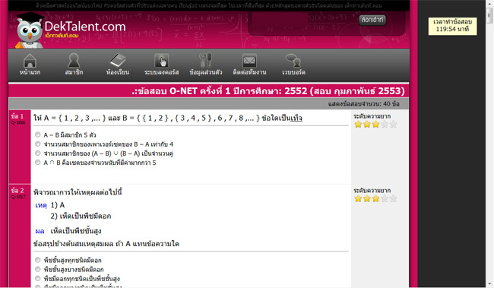Click question 1 set definition text

point(168,118)
